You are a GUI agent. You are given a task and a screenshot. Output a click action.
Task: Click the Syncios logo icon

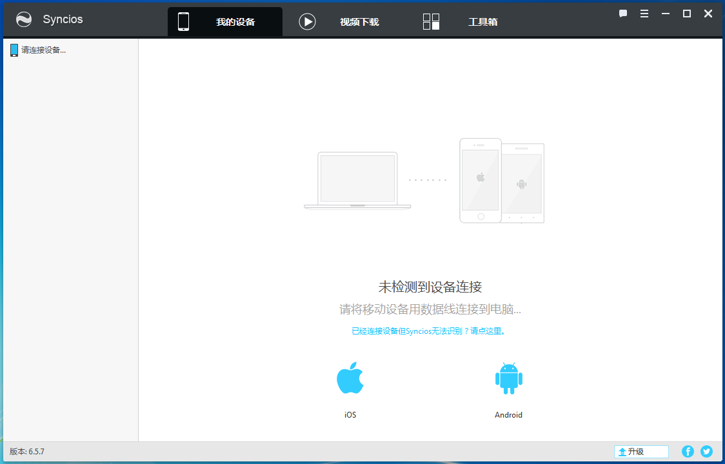pos(24,20)
